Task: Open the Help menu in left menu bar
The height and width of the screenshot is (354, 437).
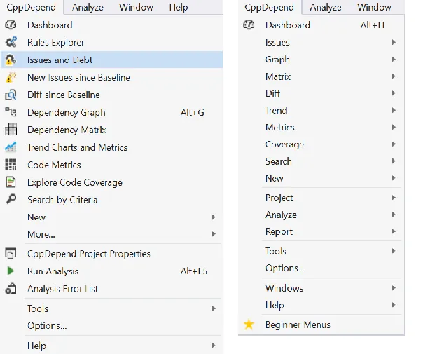Action: point(179,7)
